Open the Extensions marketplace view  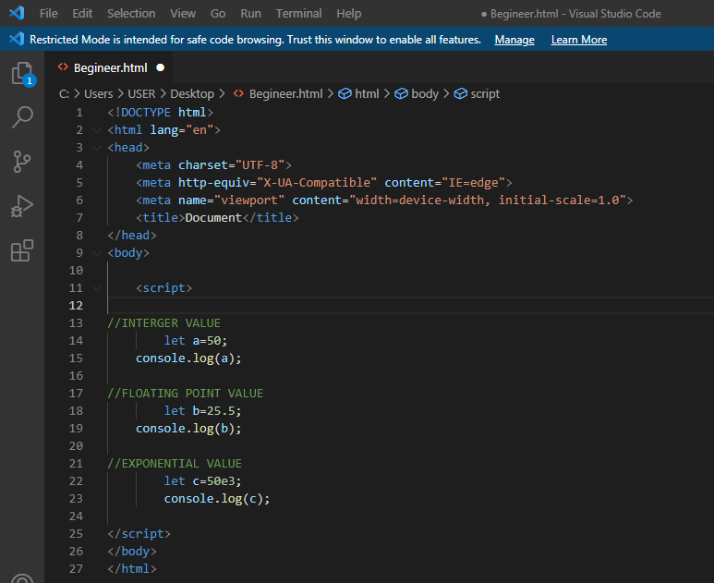click(x=22, y=250)
